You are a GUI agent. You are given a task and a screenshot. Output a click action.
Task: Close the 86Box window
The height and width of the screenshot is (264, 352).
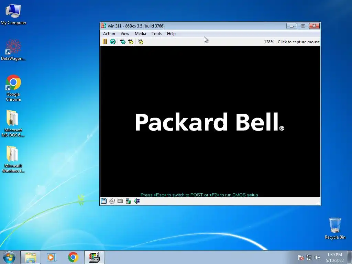pos(314,26)
